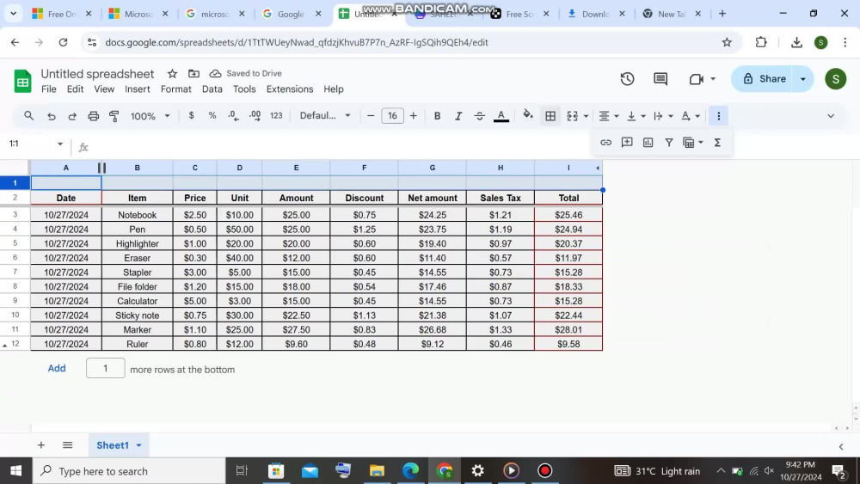Open the font family Default dropdown
Viewport: 860px width, 484px height.
pyautogui.click(x=325, y=116)
